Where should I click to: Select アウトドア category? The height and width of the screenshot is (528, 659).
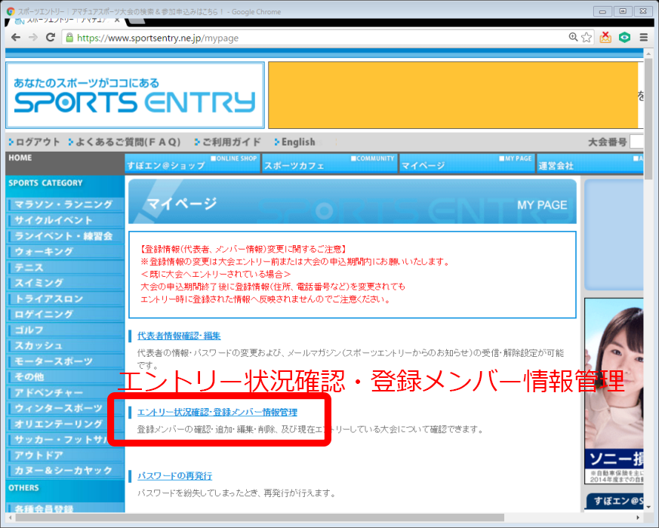tap(66, 456)
